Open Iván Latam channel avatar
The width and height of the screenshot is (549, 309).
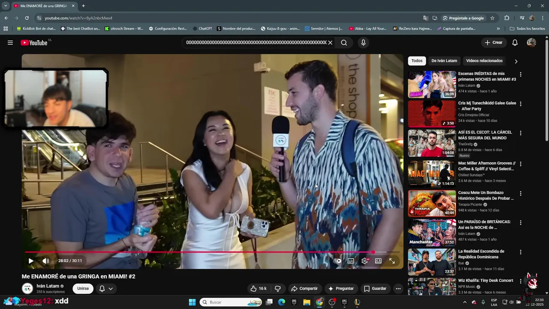[27, 288]
